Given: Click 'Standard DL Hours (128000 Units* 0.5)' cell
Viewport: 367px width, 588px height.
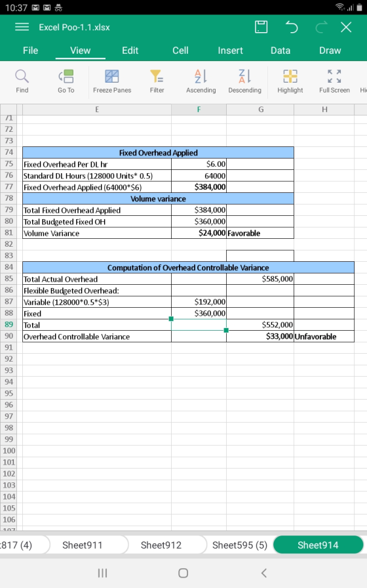Looking at the screenshot, I should tap(97, 176).
